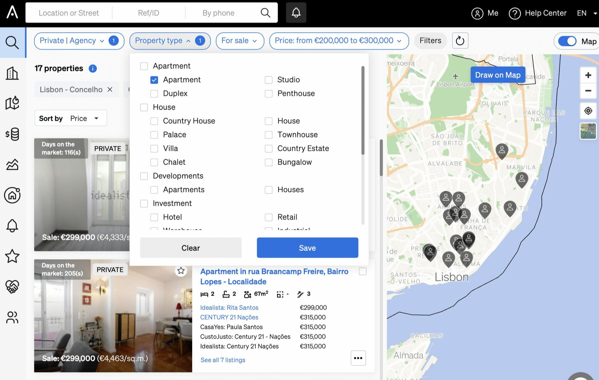Image resolution: width=599 pixels, height=380 pixels.
Task: Click the notification bell in top bar
Action: 296,13
